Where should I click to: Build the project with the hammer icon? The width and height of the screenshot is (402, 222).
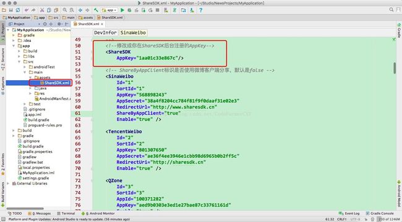[96, 10]
